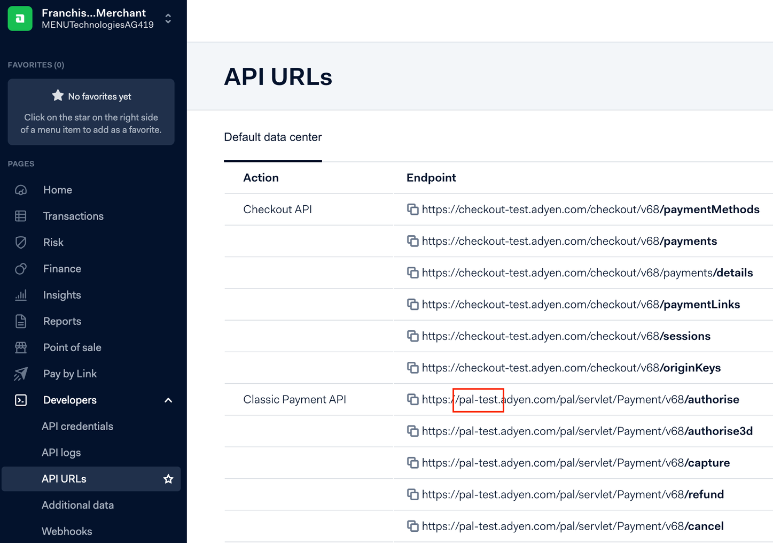Open the Webhooks page
773x543 pixels.
[x=67, y=531]
